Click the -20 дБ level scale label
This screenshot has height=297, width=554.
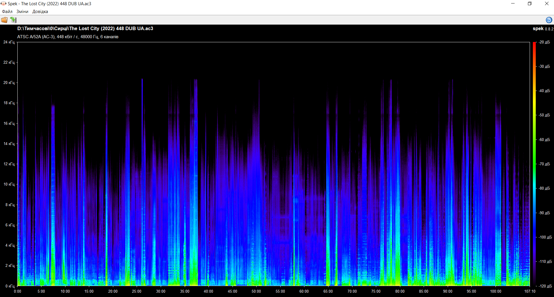(x=544, y=42)
